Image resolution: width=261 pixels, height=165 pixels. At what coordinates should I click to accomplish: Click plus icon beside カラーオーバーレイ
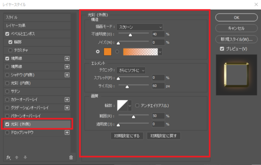click(x=67, y=99)
